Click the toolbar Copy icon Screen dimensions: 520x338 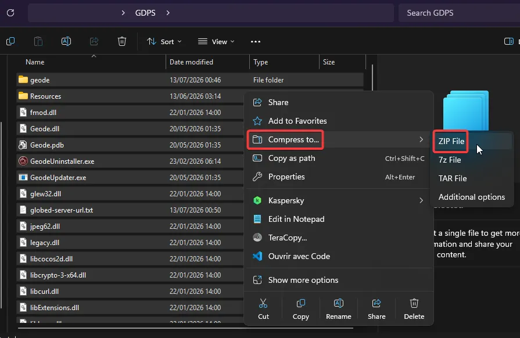tap(10, 41)
